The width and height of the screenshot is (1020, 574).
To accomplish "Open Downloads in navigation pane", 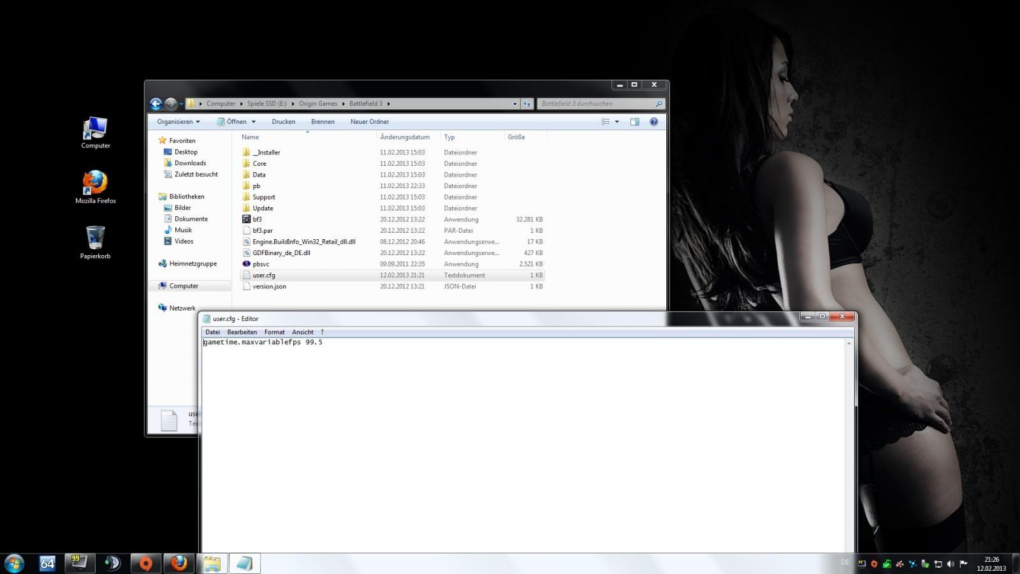I will pos(190,163).
